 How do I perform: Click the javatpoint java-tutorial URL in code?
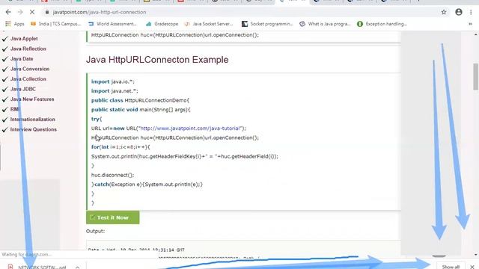190,129
